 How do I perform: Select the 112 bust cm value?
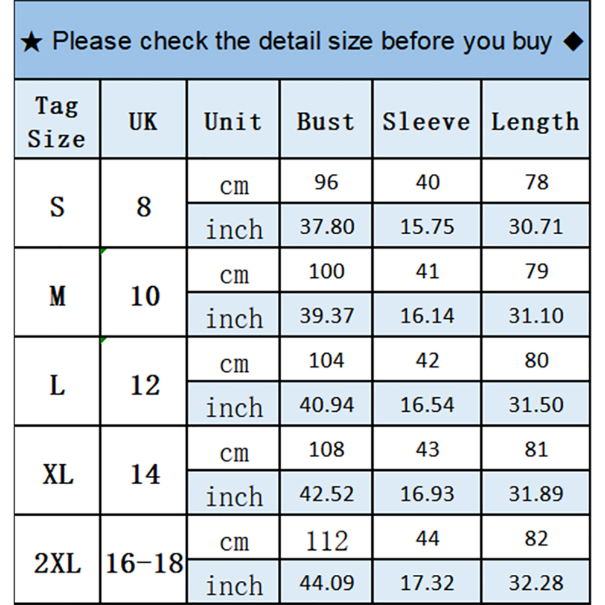(x=327, y=540)
